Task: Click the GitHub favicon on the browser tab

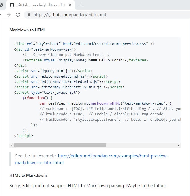Action: tap(12, 5)
